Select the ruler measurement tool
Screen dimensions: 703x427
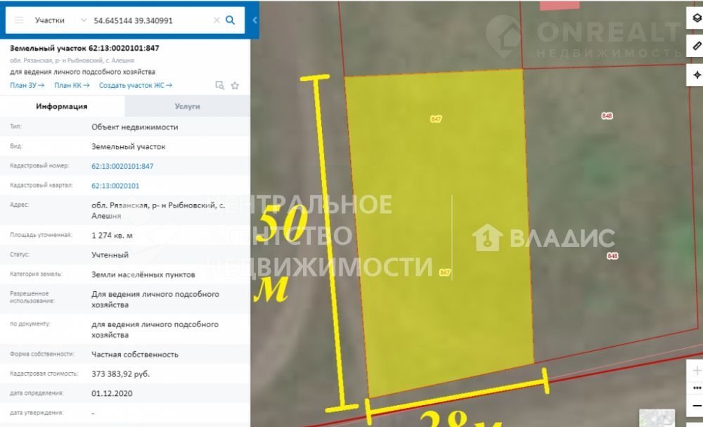pyautogui.click(x=695, y=46)
